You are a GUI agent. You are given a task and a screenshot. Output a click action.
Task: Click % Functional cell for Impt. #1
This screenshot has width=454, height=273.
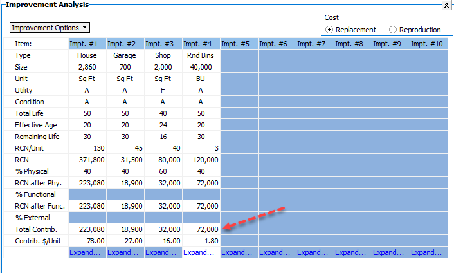(87, 194)
